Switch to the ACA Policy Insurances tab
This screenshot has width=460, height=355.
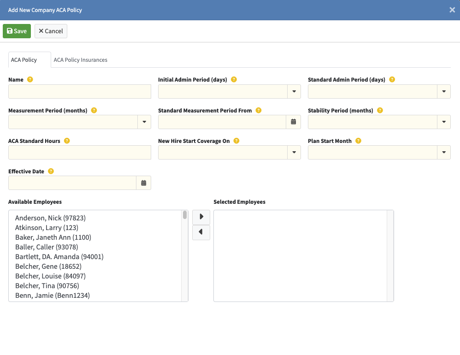81,60
